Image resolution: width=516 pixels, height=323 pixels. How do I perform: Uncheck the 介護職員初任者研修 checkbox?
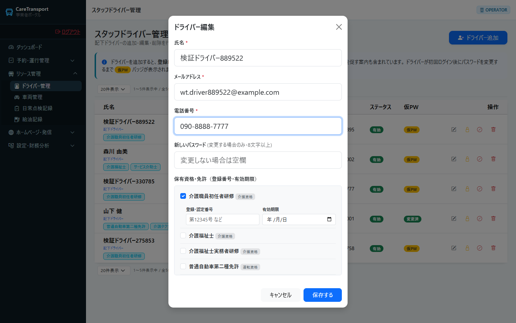183,196
